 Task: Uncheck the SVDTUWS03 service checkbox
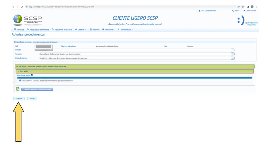tap(20, 81)
